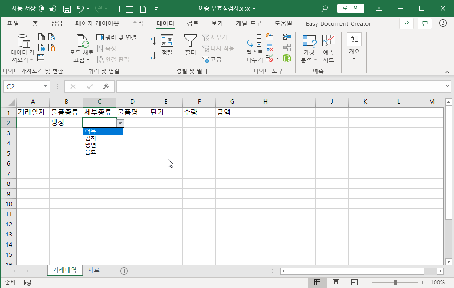Viewport: 454px width, 288px height.
Task: Click the 고급 advanced filter button
Action: pyautogui.click(x=212, y=59)
